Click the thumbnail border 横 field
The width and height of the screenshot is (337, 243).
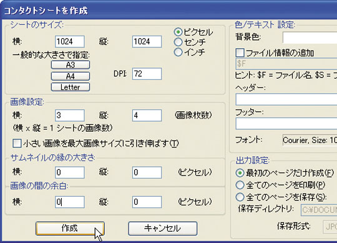(x=70, y=172)
